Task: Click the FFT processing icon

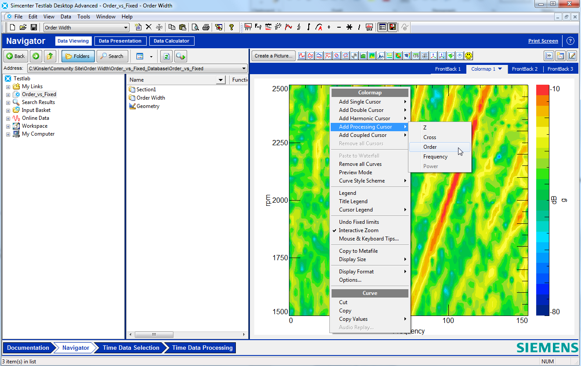Action: coord(248,27)
